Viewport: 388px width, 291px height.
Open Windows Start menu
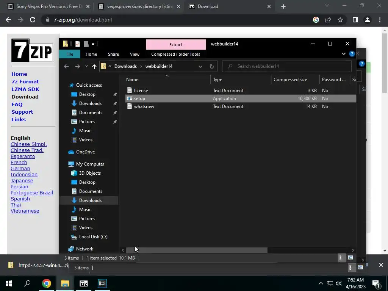click(x=9, y=283)
